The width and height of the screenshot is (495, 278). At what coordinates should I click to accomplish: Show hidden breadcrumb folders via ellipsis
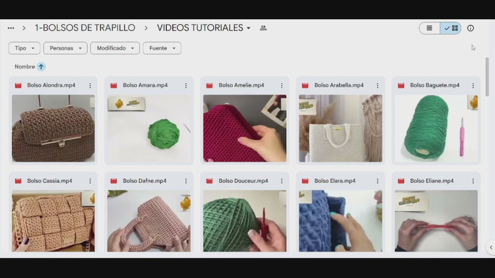pos(11,28)
